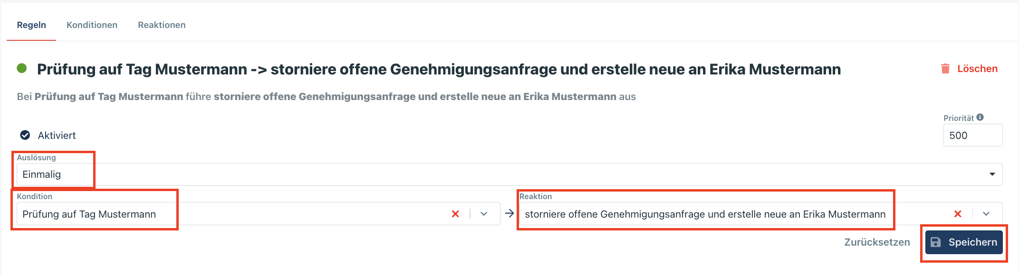Click the arrow between Kondition and Reaktion
The image size is (1019, 275).
coord(509,213)
